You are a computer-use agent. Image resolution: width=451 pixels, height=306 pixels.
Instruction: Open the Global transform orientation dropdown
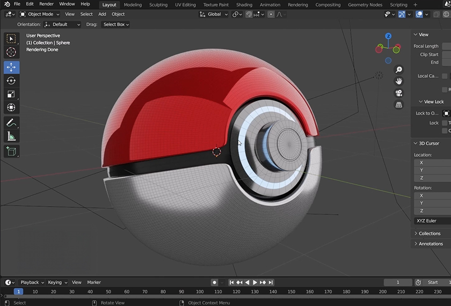[214, 14]
